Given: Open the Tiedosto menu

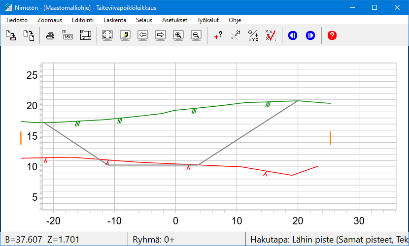Looking at the screenshot, I should point(16,20).
